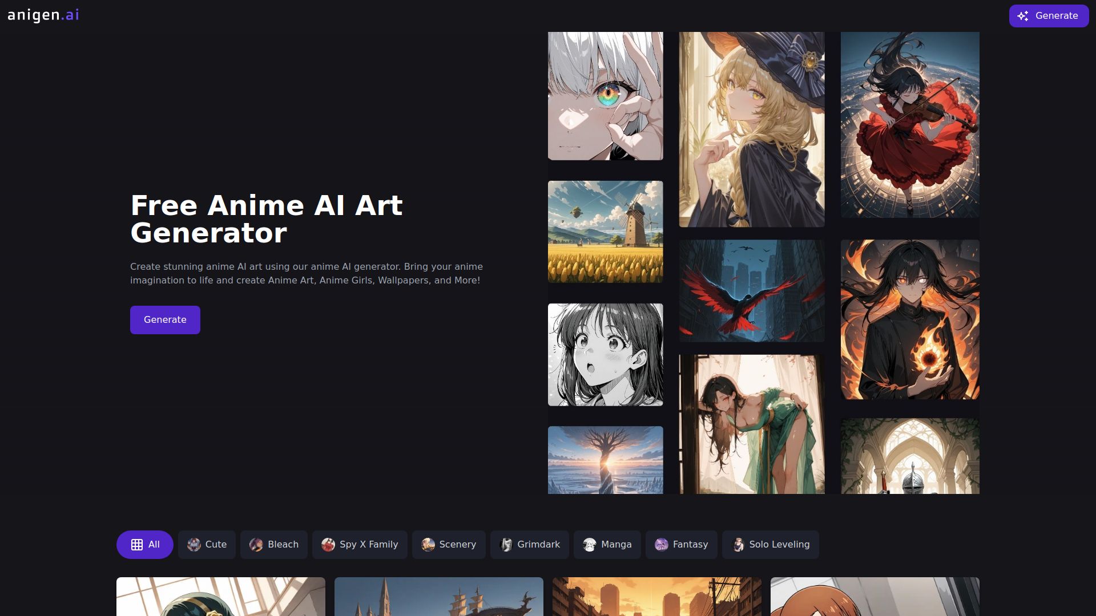Switch to the Scenery filter
Screen dimensions: 1096x616
point(449,544)
